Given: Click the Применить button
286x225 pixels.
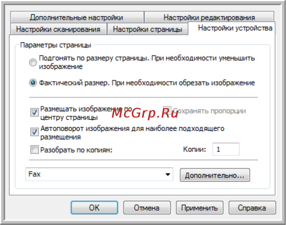Looking at the screenshot, I should 199,208.
